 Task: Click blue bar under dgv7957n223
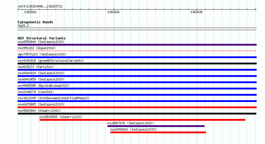point(137,57)
